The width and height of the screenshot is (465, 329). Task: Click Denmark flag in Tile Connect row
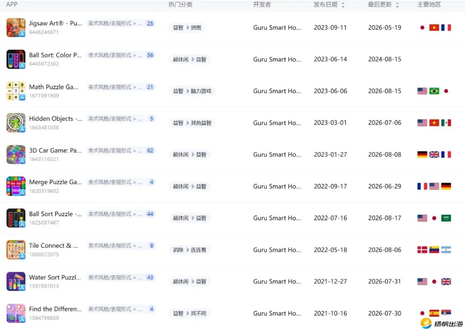422,250
